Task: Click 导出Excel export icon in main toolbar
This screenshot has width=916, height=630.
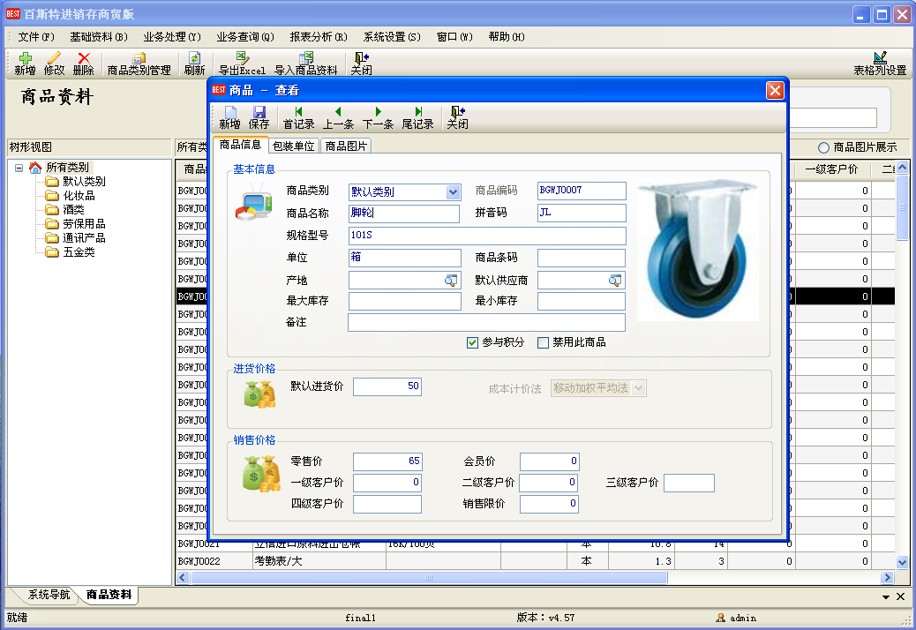Action: click(x=242, y=64)
